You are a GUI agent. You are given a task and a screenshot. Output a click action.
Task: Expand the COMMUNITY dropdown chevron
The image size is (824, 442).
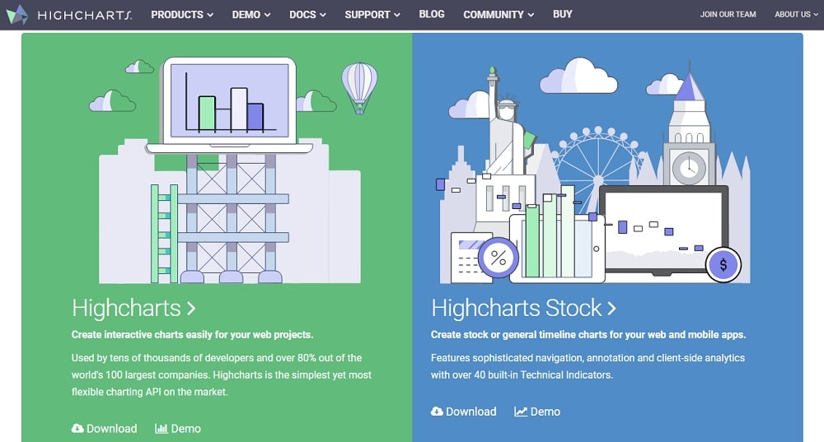click(531, 15)
